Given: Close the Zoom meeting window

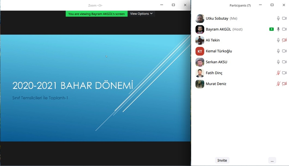Looking at the screenshot, I should (x=185, y=5).
